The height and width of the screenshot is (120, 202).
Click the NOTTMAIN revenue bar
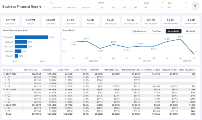(21, 47)
